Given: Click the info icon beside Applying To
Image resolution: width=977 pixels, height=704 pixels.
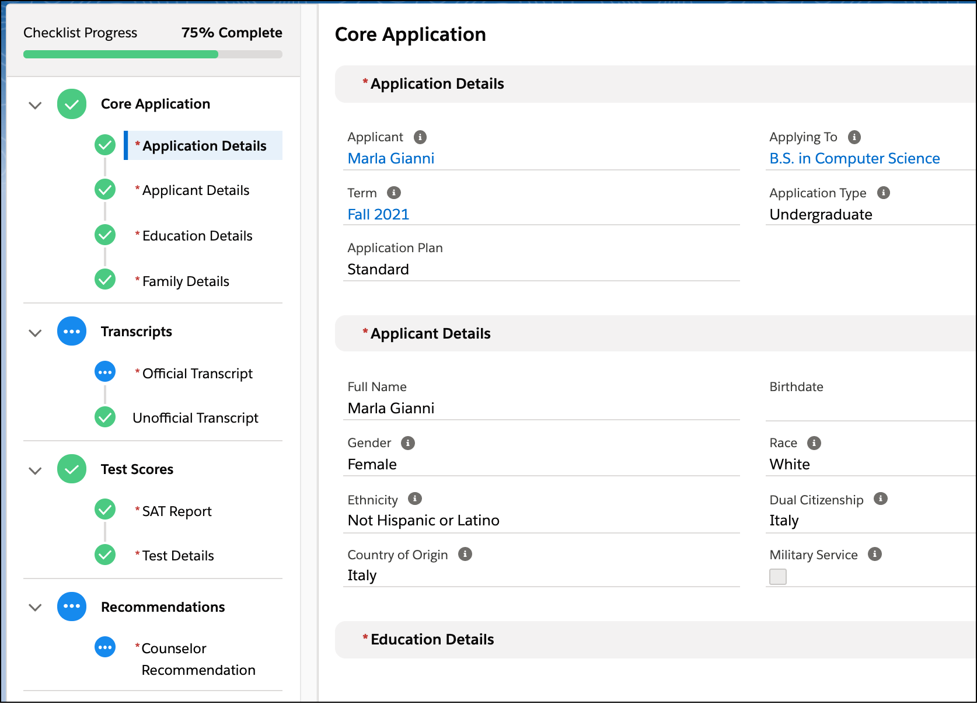Looking at the screenshot, I should [x=854, y=137].
